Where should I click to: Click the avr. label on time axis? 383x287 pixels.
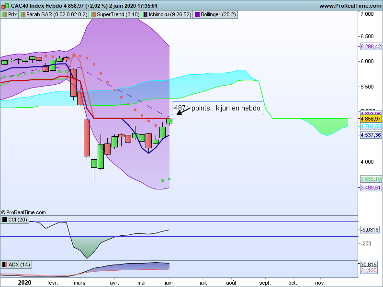pyautogui.click(x=114, y=283)
